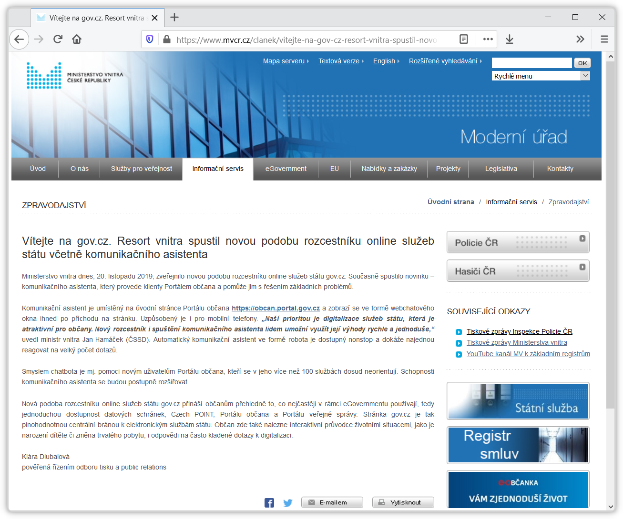
Task: View site security padlock info
Action: 166,39
